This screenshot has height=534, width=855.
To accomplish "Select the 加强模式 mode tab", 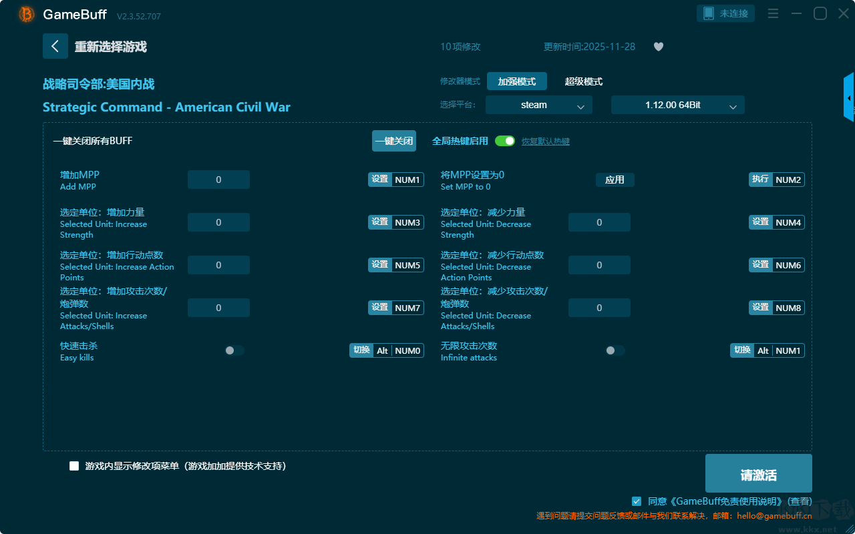I will click(x=517, y=81).
